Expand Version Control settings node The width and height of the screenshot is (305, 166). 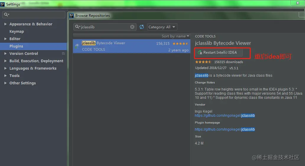tap(5, 53)
